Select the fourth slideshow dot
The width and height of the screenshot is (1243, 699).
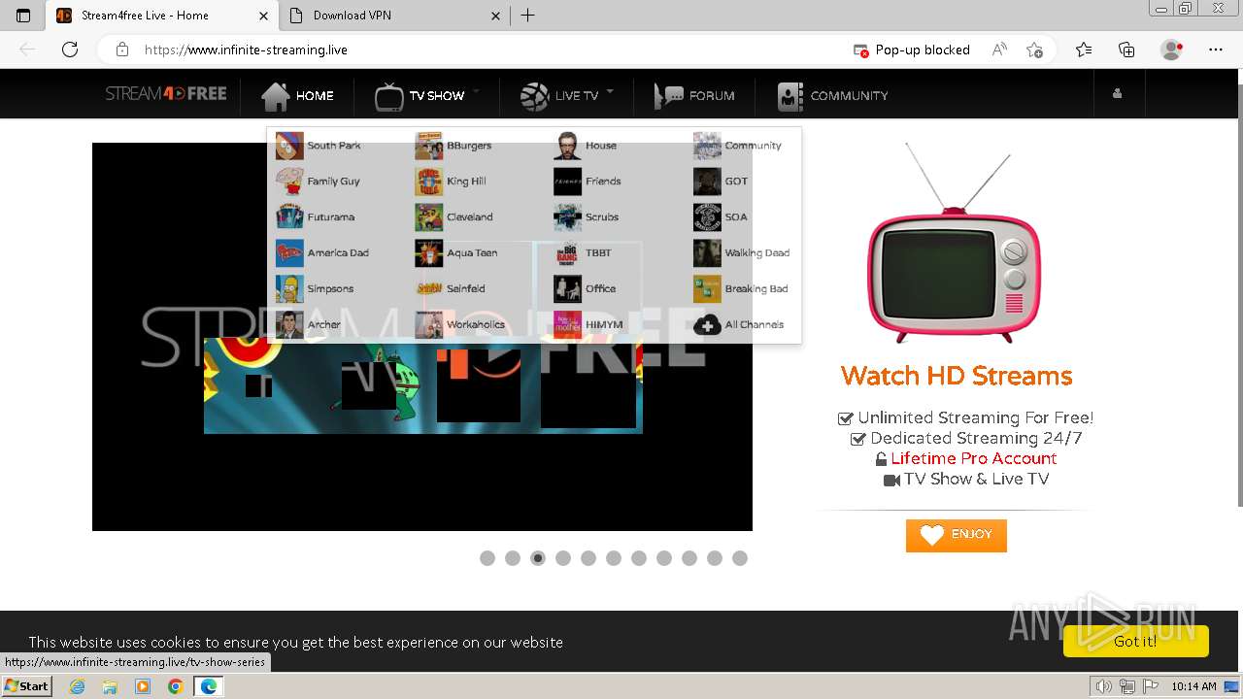point(563,558)
